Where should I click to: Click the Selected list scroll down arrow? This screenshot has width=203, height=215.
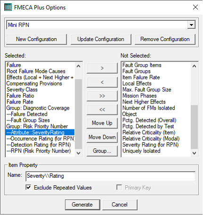click(78, 153)
